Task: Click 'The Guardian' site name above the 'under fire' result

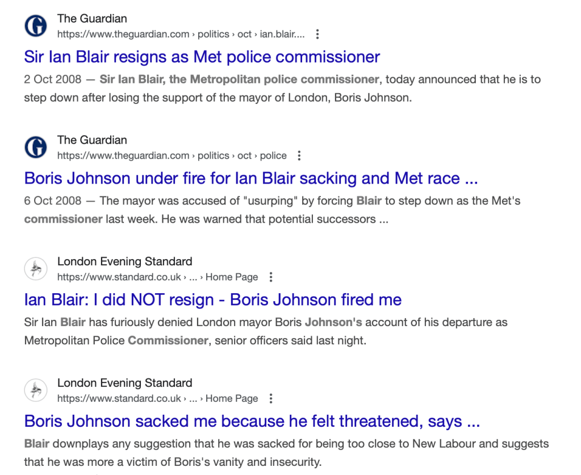Action: pos(92,140)
